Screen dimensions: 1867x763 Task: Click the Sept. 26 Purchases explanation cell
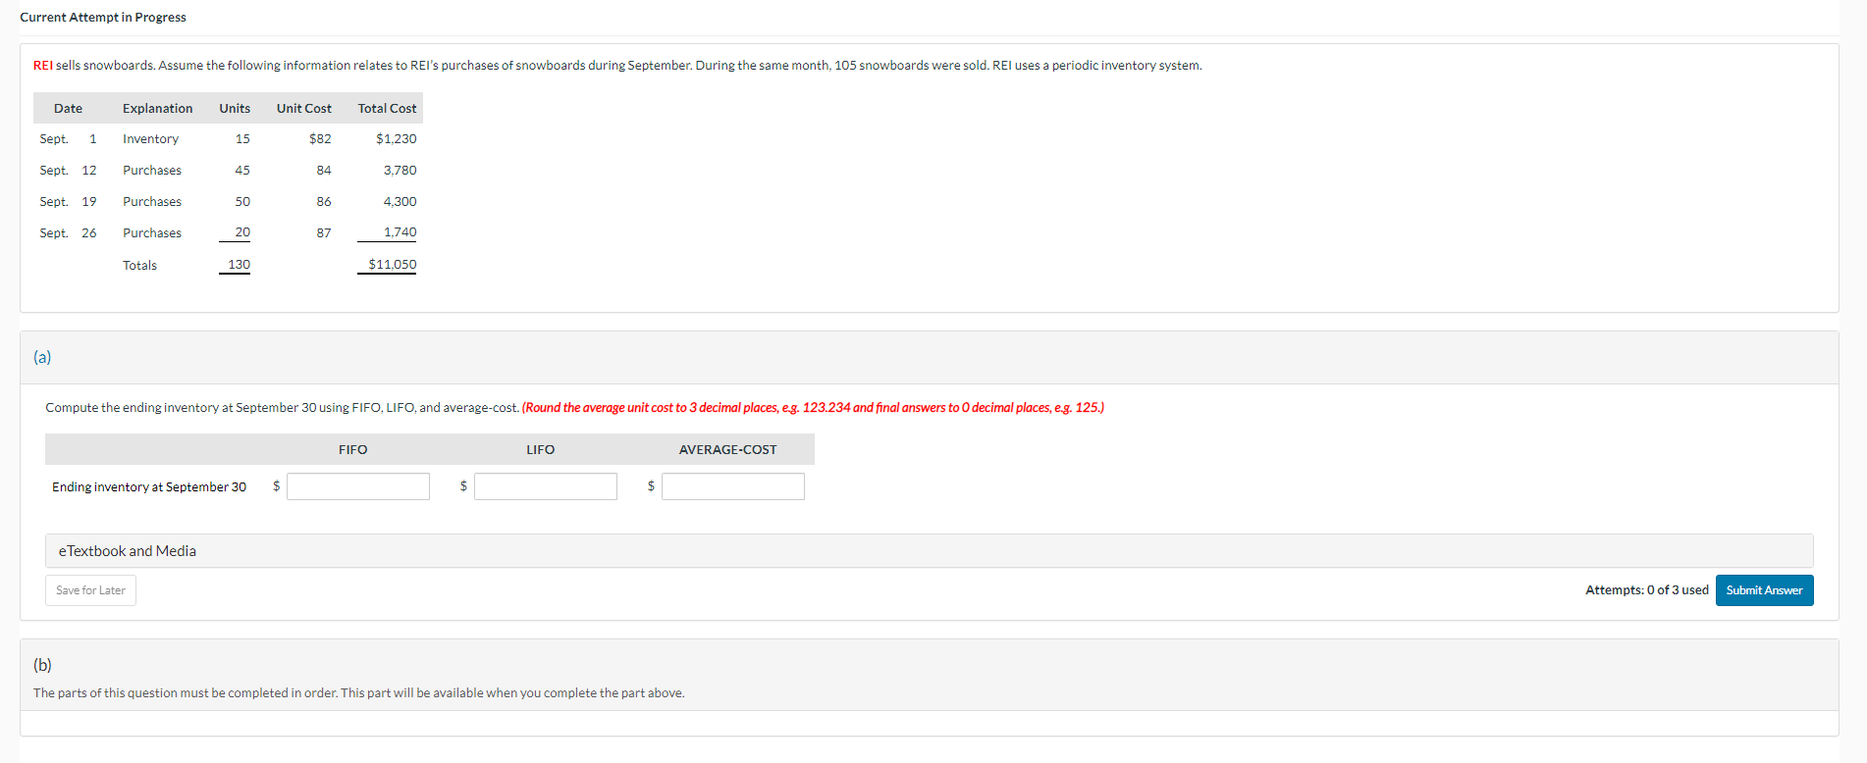coord(152,233)
